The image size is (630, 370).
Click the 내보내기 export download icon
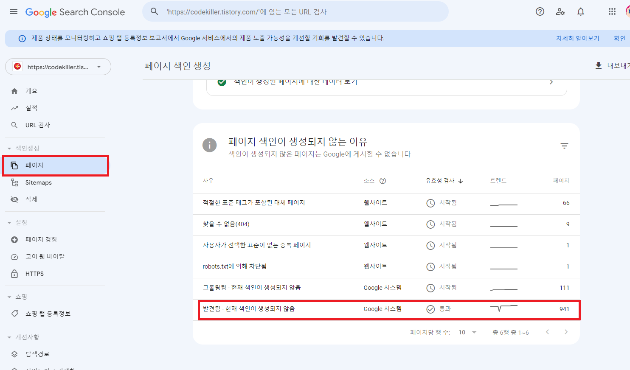pyautogui.click(x=599, y=66)
